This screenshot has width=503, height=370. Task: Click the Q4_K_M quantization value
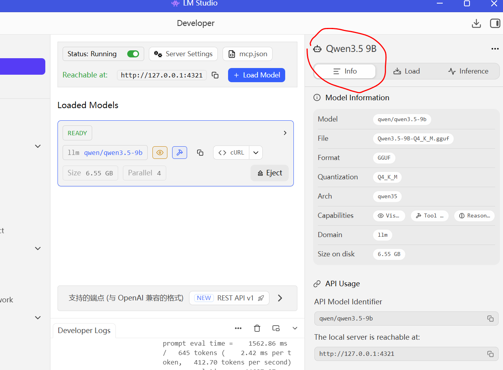click(387, 177)
